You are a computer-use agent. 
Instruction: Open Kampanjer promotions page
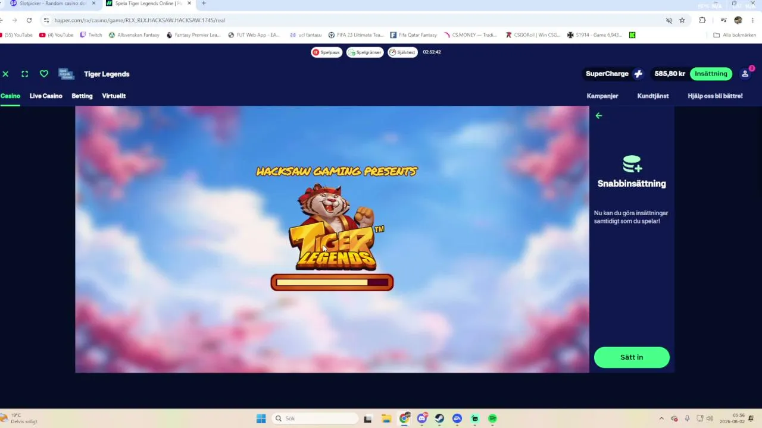(x=602, y=96)
